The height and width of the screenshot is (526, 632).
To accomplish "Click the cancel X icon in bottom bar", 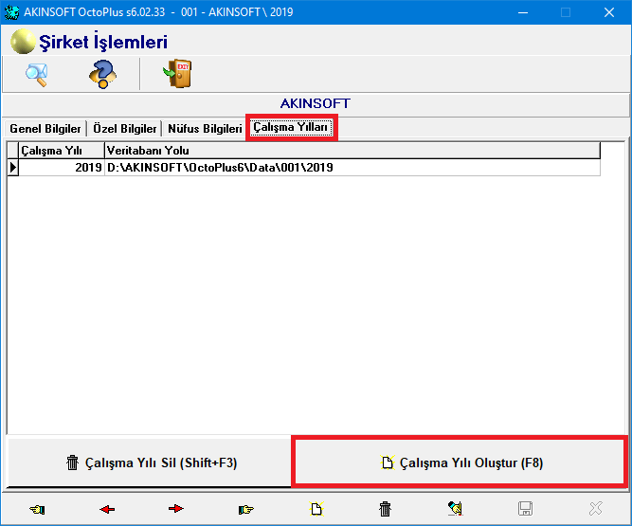I will [594, 509].
